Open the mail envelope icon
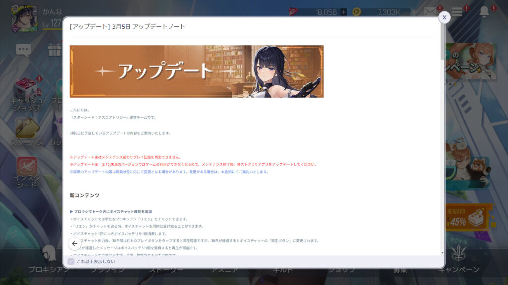508x285 pixels. (430, 12)
